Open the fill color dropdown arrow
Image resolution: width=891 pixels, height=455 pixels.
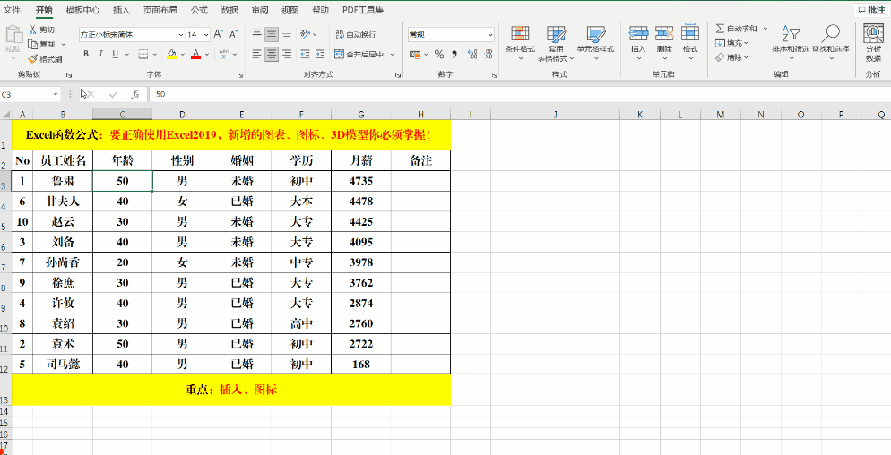183,54
